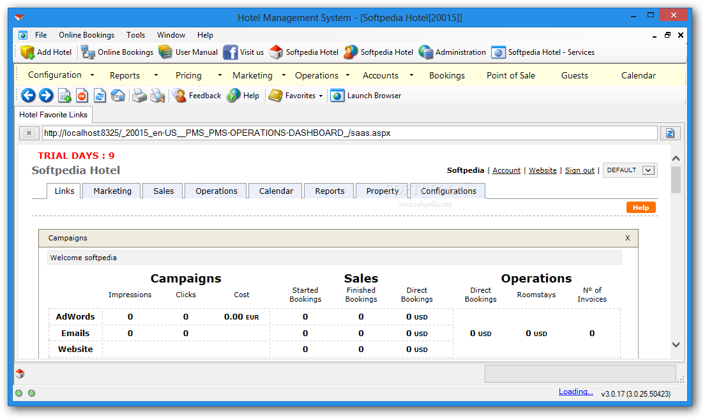The height and width of the screenshot is (419, 705).
Task: Select the Hotel Favorite Links tab
Action: (x=53, y=115)
